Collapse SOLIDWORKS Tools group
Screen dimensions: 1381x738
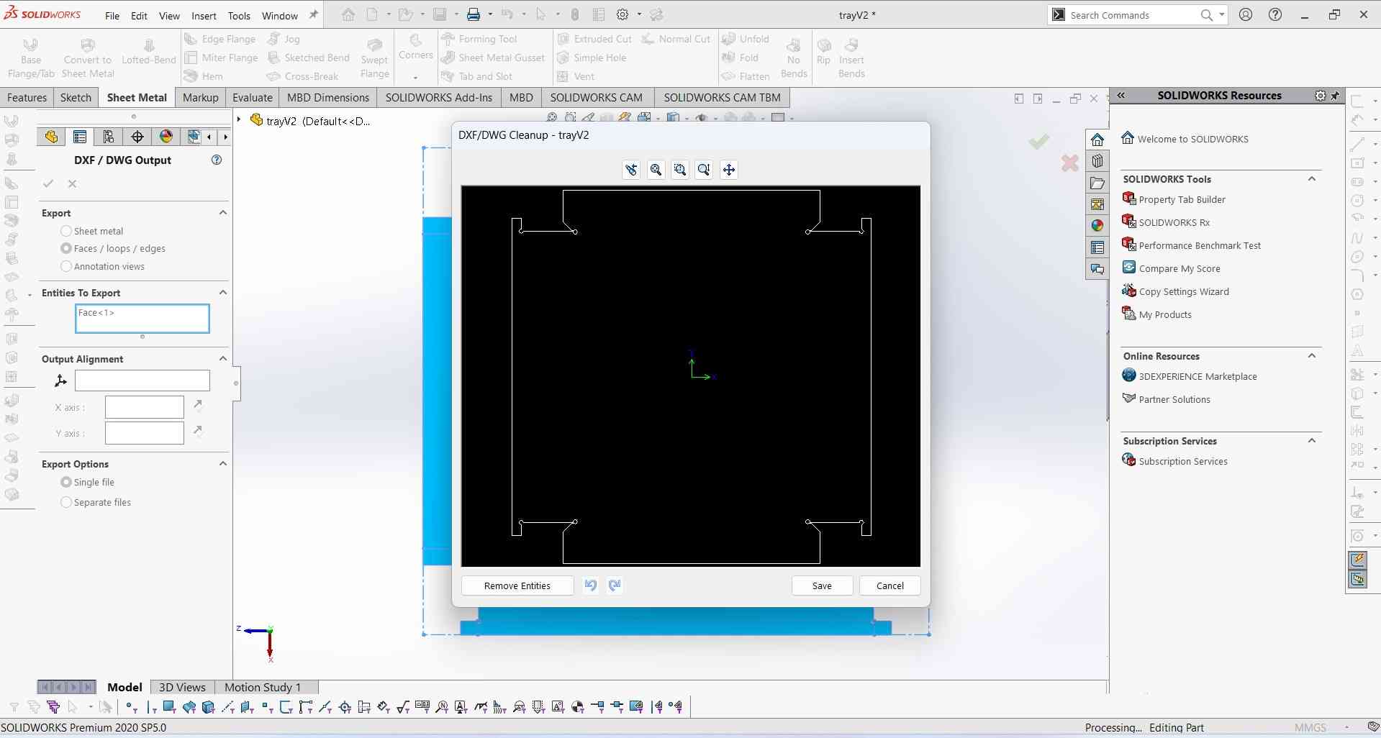point(1312,179)
